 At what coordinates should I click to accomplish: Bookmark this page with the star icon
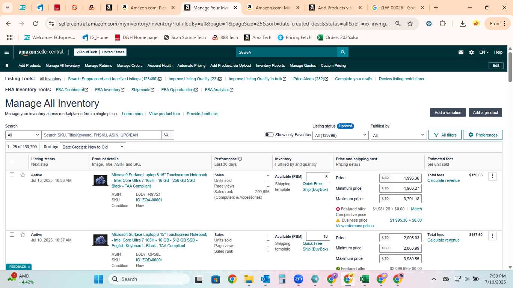click(x=410, y=24)
